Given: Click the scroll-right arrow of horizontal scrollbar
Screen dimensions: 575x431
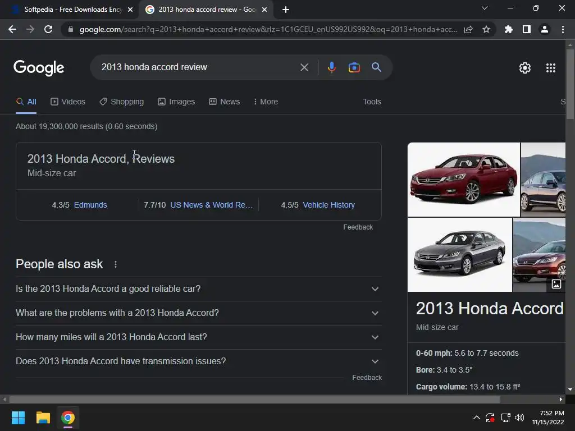Looking at the screenshot, I should coord(560,399).
